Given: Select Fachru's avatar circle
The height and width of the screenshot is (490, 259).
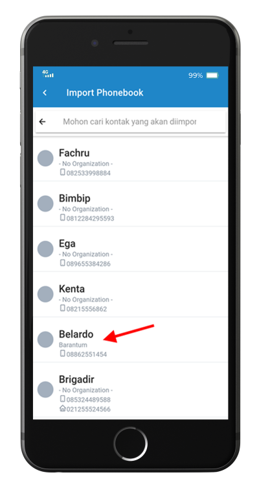Looking at the screenshot, I should coord(45,158).
